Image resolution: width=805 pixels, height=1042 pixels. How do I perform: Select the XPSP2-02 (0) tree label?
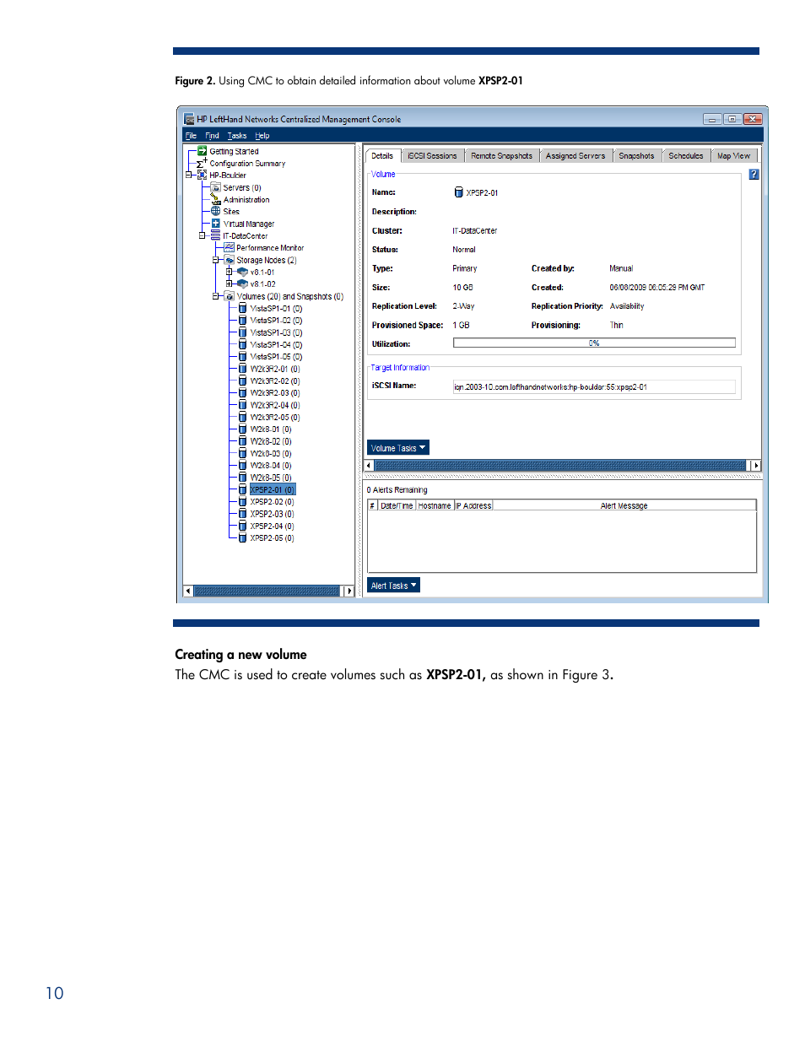point(272,501)
